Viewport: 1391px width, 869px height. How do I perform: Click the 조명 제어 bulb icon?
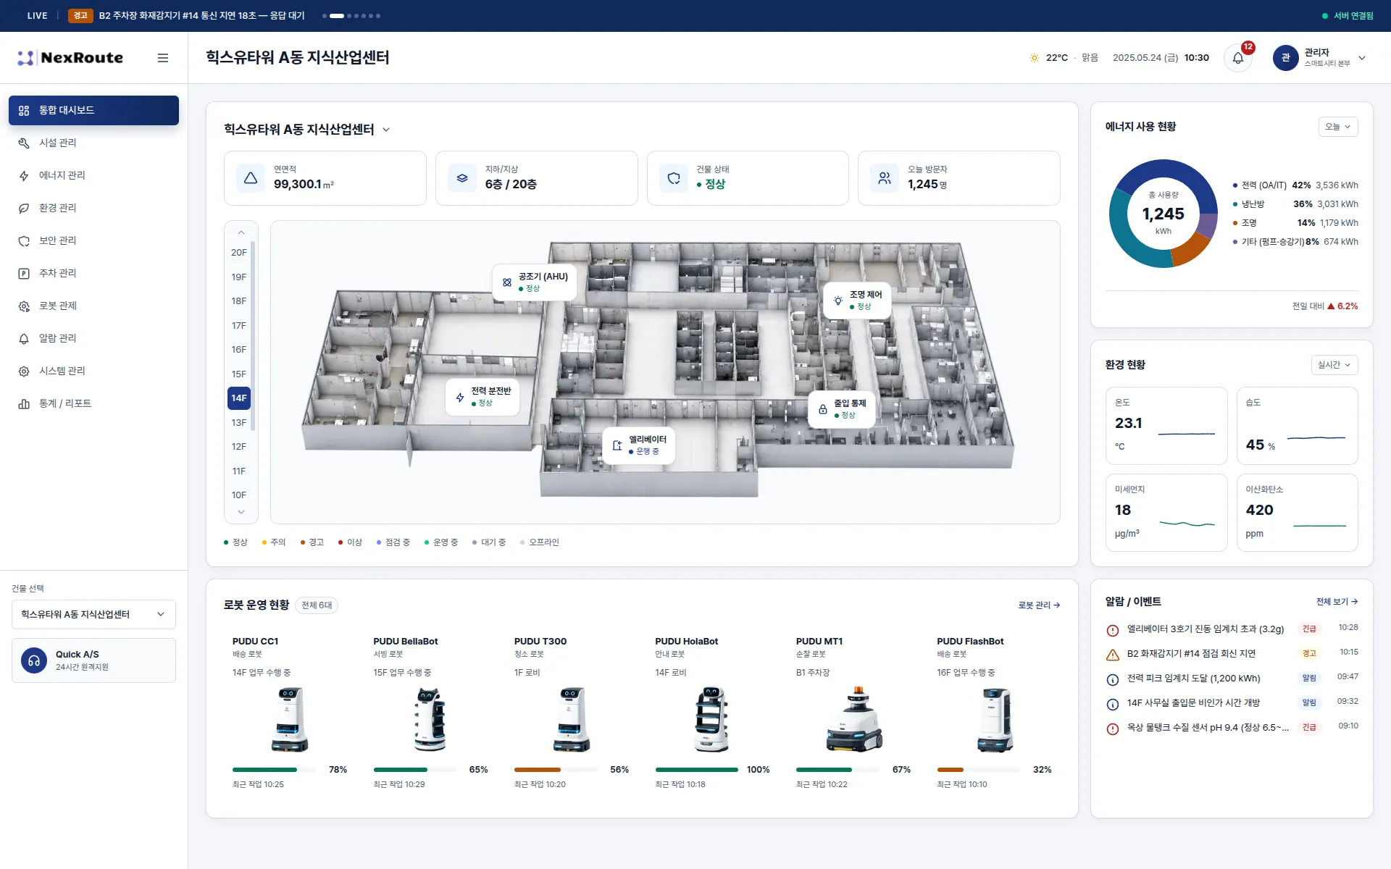coord(838,301)
